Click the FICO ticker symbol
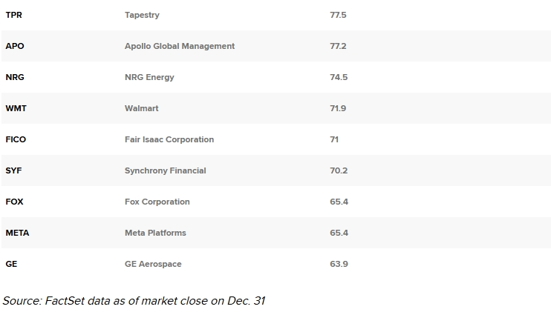This screenshot has width=551, height=315. [16, 139]
